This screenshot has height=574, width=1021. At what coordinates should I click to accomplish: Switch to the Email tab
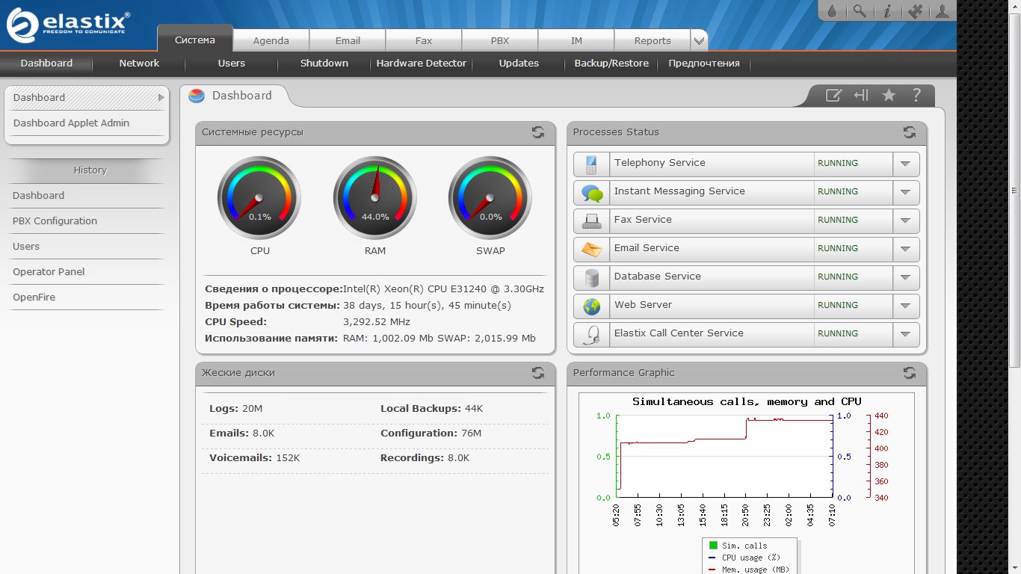tap(348, 41)
